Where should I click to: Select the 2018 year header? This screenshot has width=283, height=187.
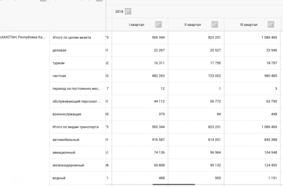pos(119,11)
